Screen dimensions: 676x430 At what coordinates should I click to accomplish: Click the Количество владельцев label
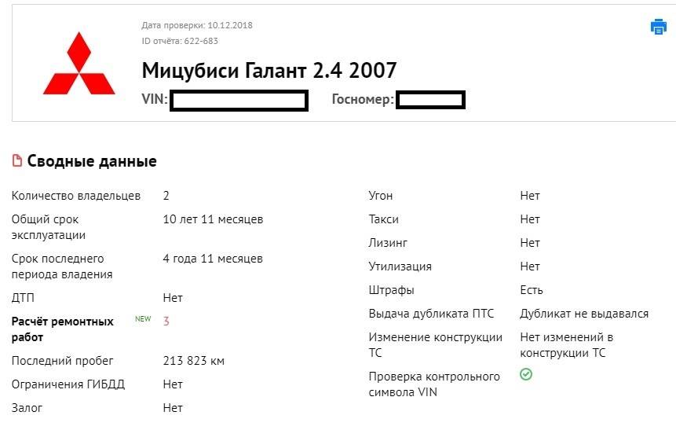76,196
